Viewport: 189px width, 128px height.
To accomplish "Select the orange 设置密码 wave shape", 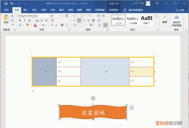I will [93, 112].
